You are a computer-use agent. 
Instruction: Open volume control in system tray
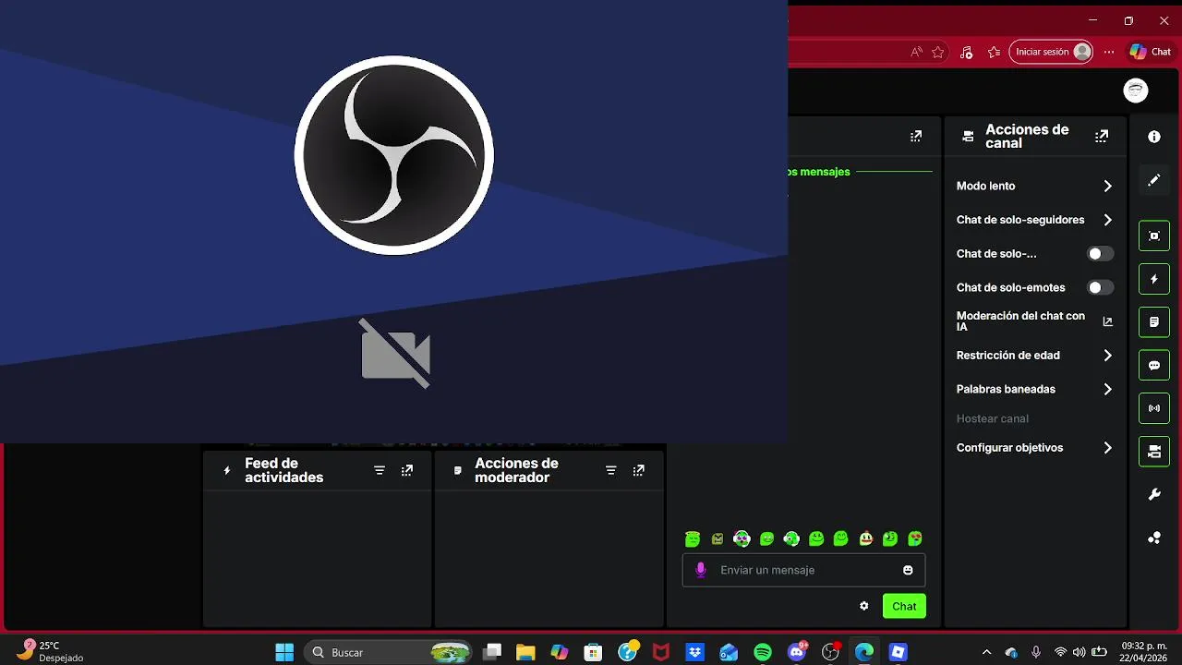click(x=1079, y=652)
